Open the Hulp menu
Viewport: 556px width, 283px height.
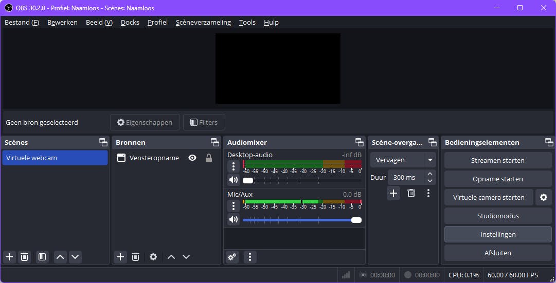271,22
